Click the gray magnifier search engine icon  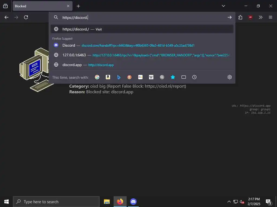162,77
